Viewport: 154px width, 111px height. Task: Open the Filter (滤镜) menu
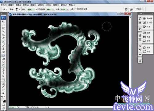pos(41,5)
